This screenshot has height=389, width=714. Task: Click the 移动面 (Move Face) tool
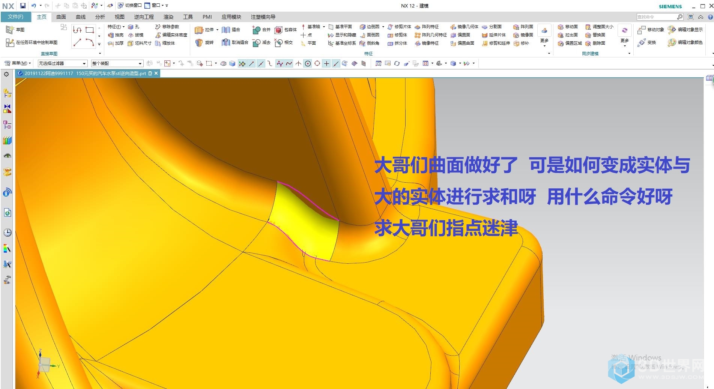568,27
